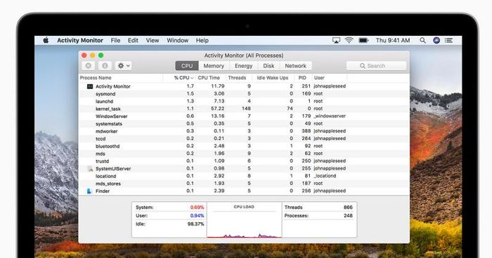Click _windowserver user cell
This screenshot has height=258, width=492.
tap(330, 116)
